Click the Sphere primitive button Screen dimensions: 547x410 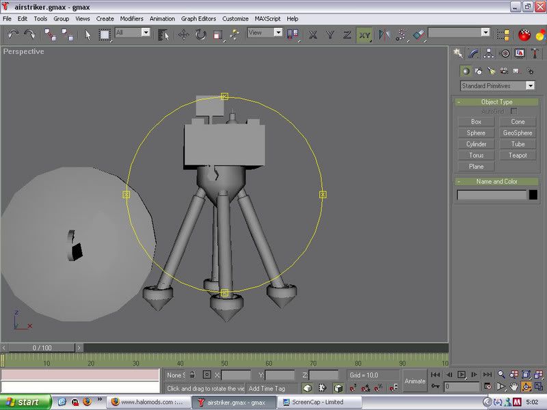[476, 133]
